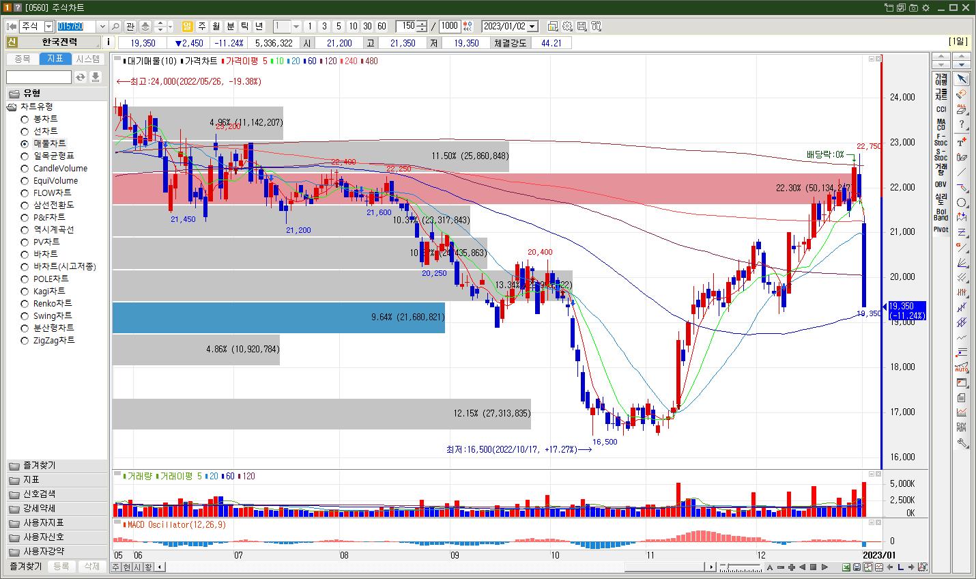
Task: Click the L log-scale icon in bottom bar
Action: (x=901, y=567)
